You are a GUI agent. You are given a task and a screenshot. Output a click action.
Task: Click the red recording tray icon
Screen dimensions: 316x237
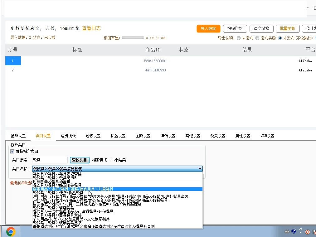308,232
